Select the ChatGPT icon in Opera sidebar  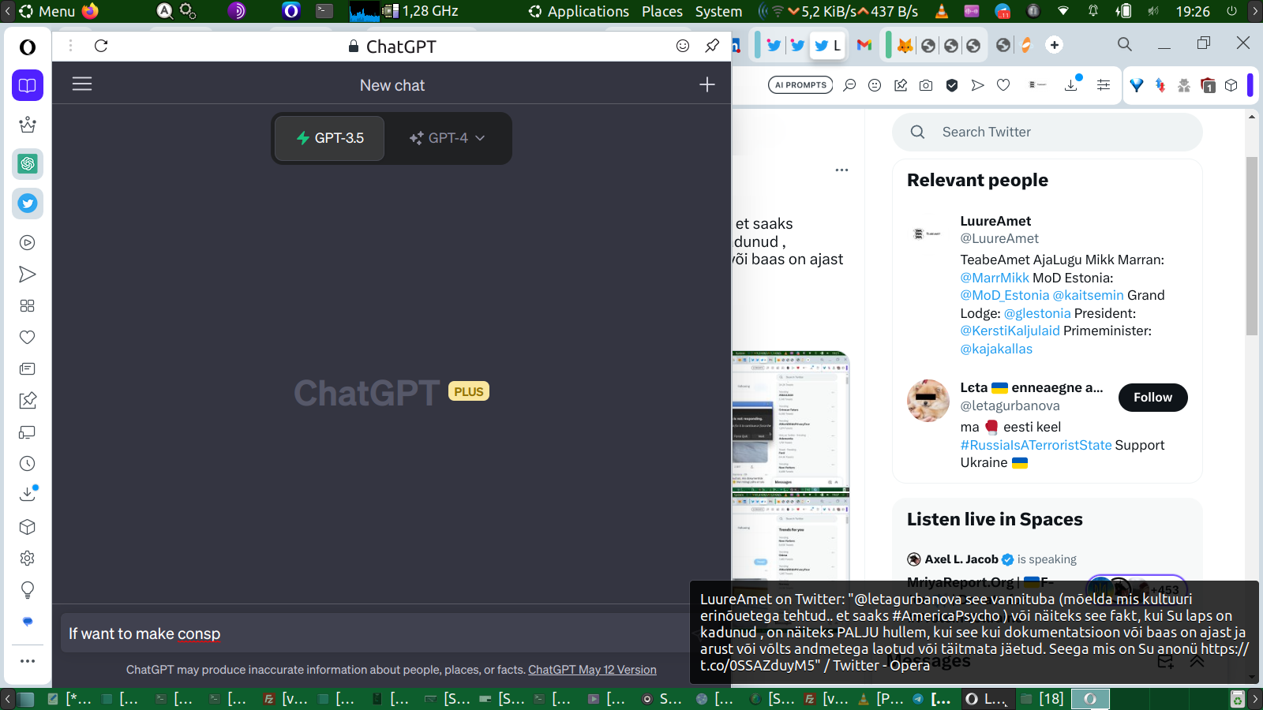28,164
